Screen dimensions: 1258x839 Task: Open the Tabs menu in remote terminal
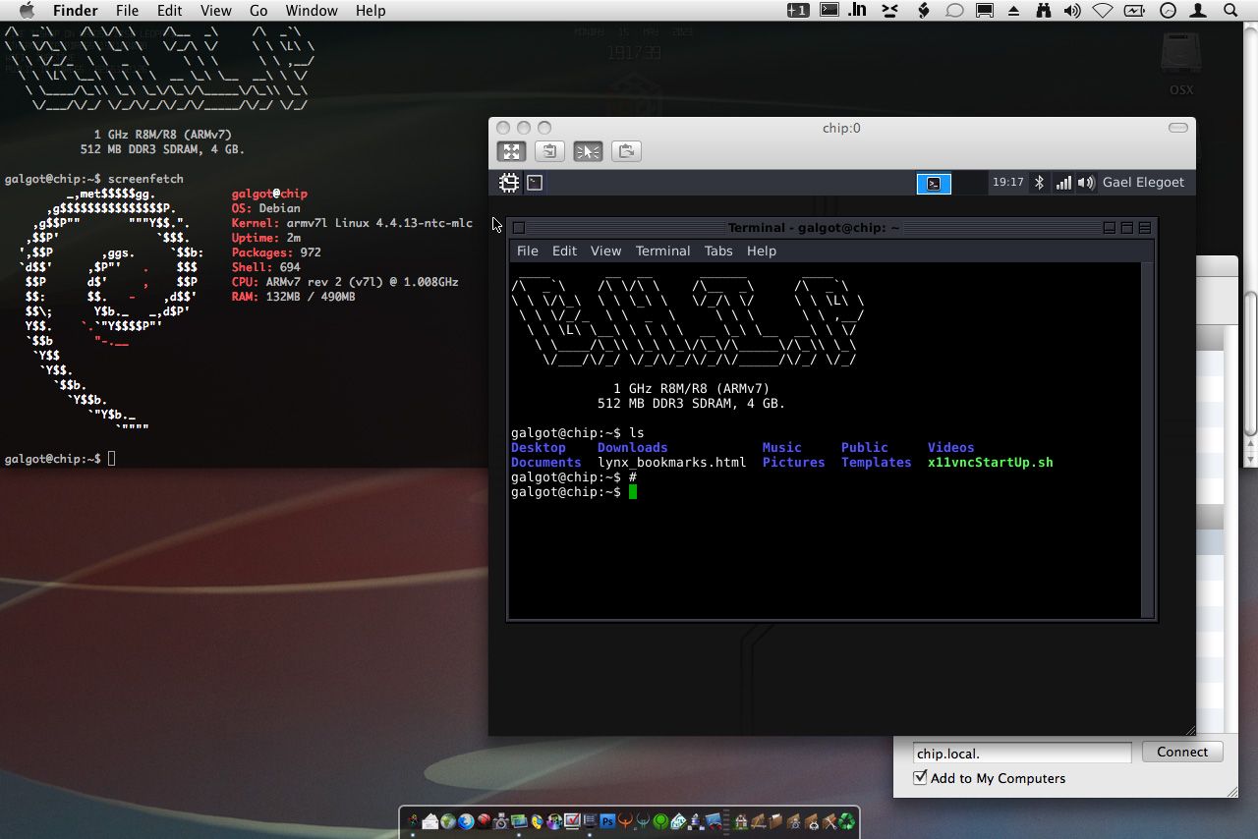[x=718, y=251]
